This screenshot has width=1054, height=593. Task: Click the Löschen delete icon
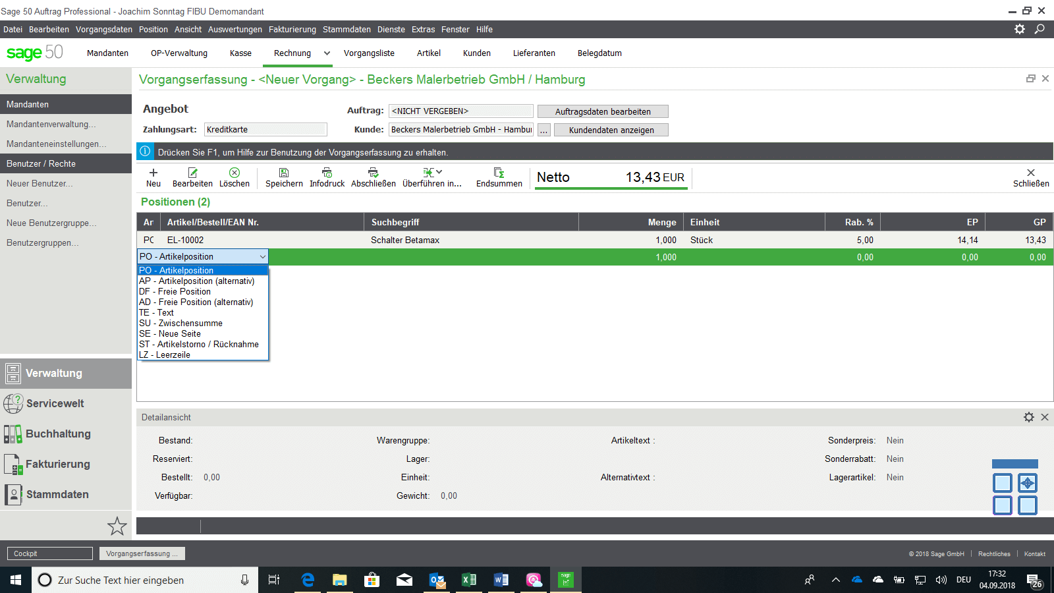[235, 173]
